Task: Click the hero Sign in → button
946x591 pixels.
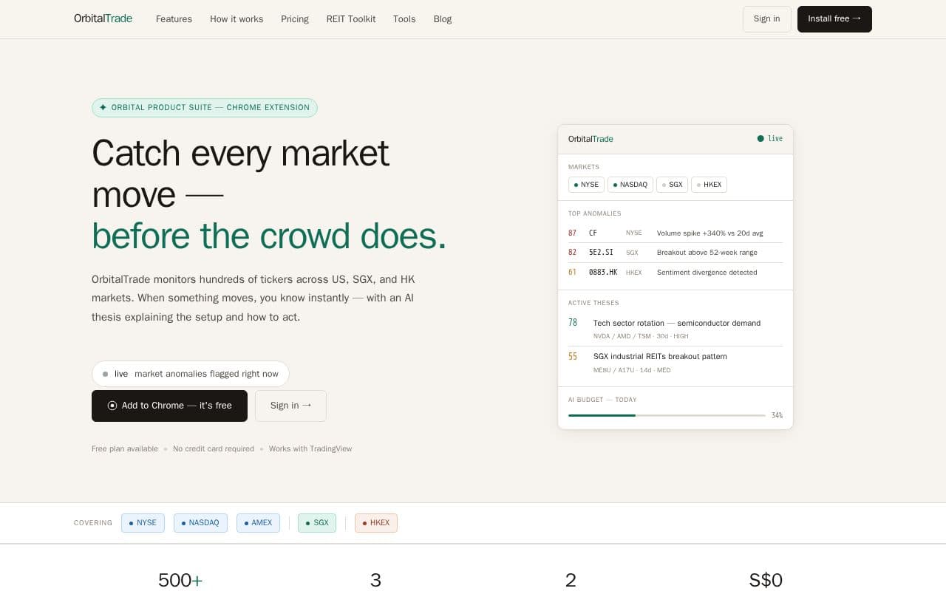Action: (290, 406)
